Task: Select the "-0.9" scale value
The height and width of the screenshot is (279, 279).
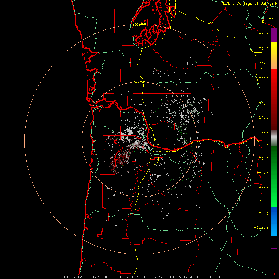Action: point(264,131)
